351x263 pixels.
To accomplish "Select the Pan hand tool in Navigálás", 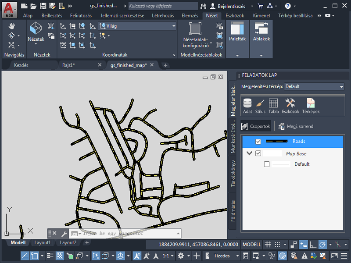I will (12, 26).
